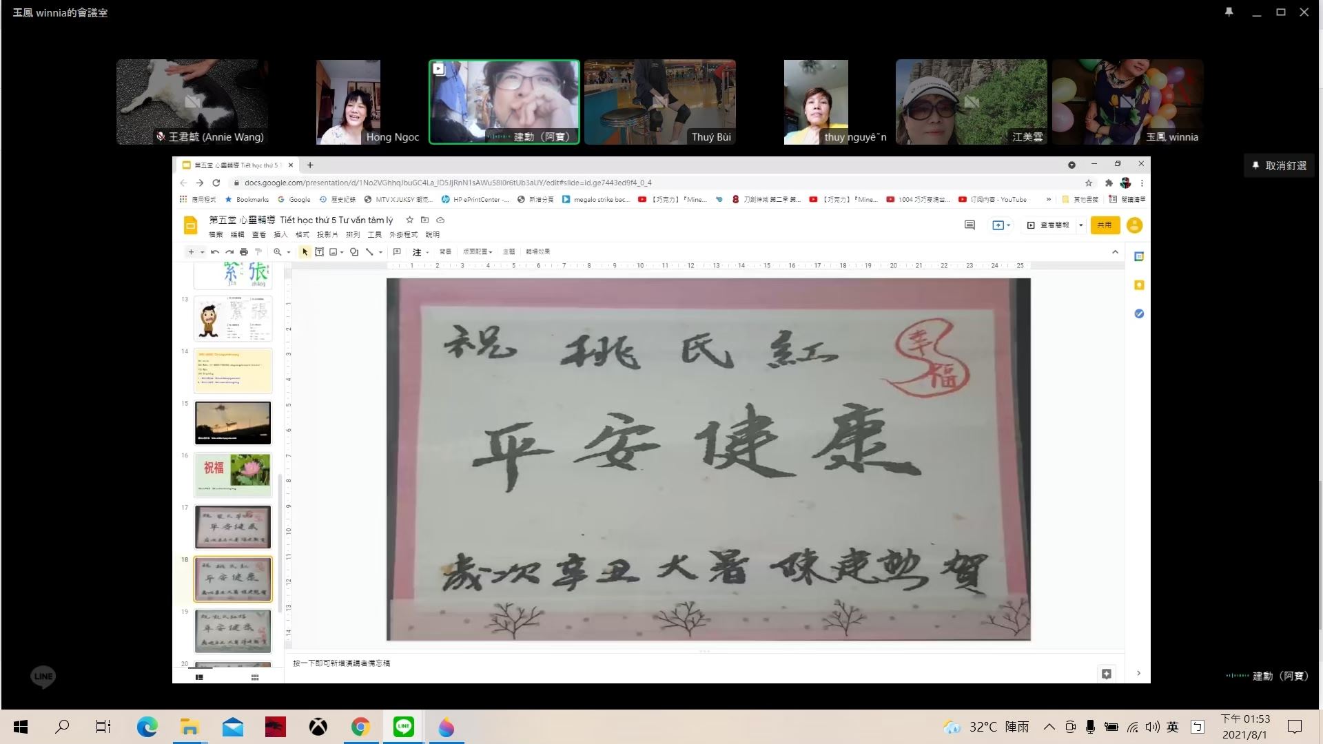This screenshot has height=744, width=1323.
Task: Open the 編輯 menu
Action: tap(237, 235)
